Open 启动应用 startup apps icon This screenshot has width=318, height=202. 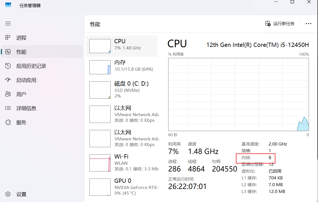point(8,80)
